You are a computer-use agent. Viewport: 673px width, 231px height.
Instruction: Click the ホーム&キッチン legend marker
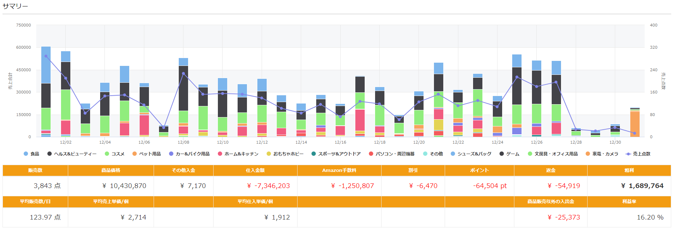tap(220, 154)
